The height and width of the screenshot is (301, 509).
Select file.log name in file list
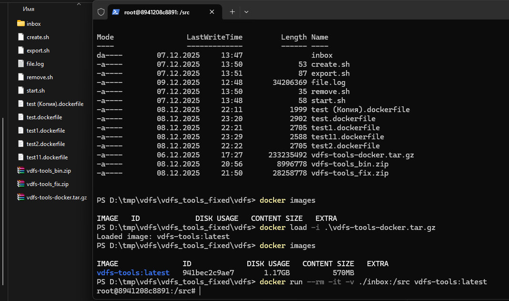point(35,64)
